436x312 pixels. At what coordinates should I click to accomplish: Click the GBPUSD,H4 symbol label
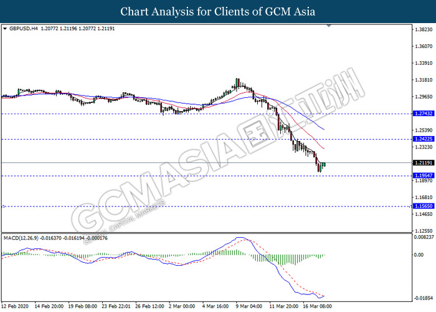pyautogui.click(x=24, y=29)
